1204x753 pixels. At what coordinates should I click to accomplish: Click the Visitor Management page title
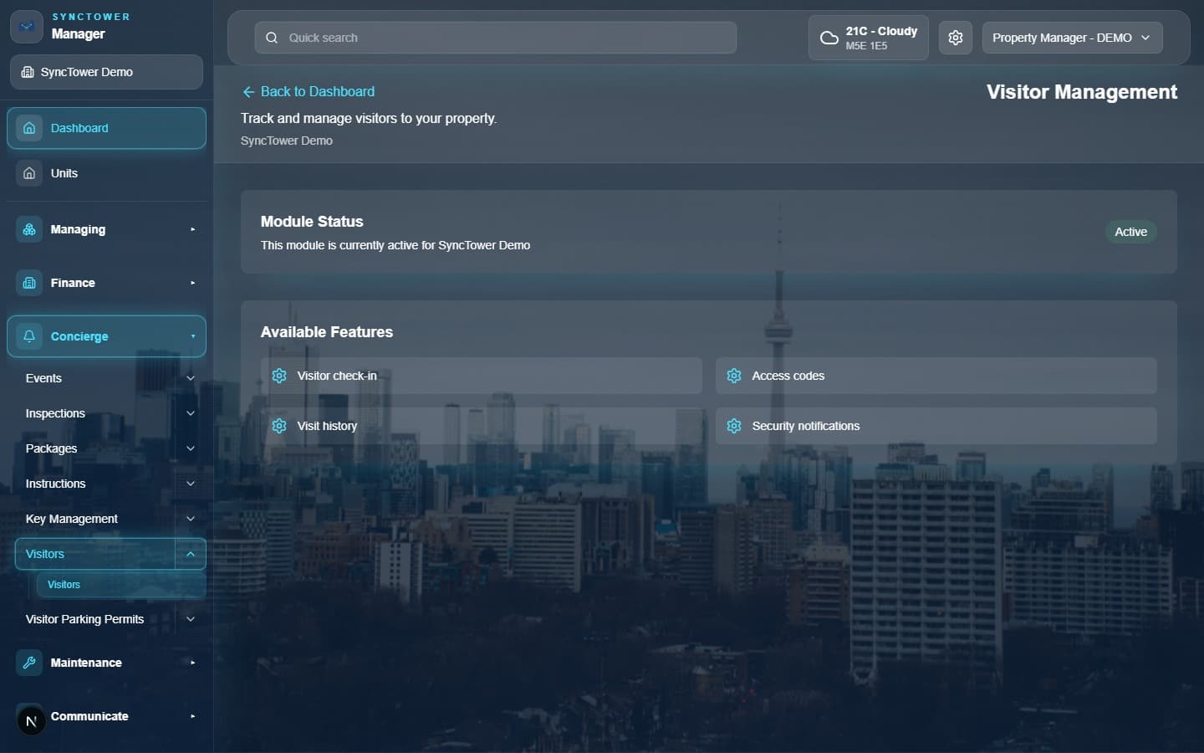coord(1081,92)
